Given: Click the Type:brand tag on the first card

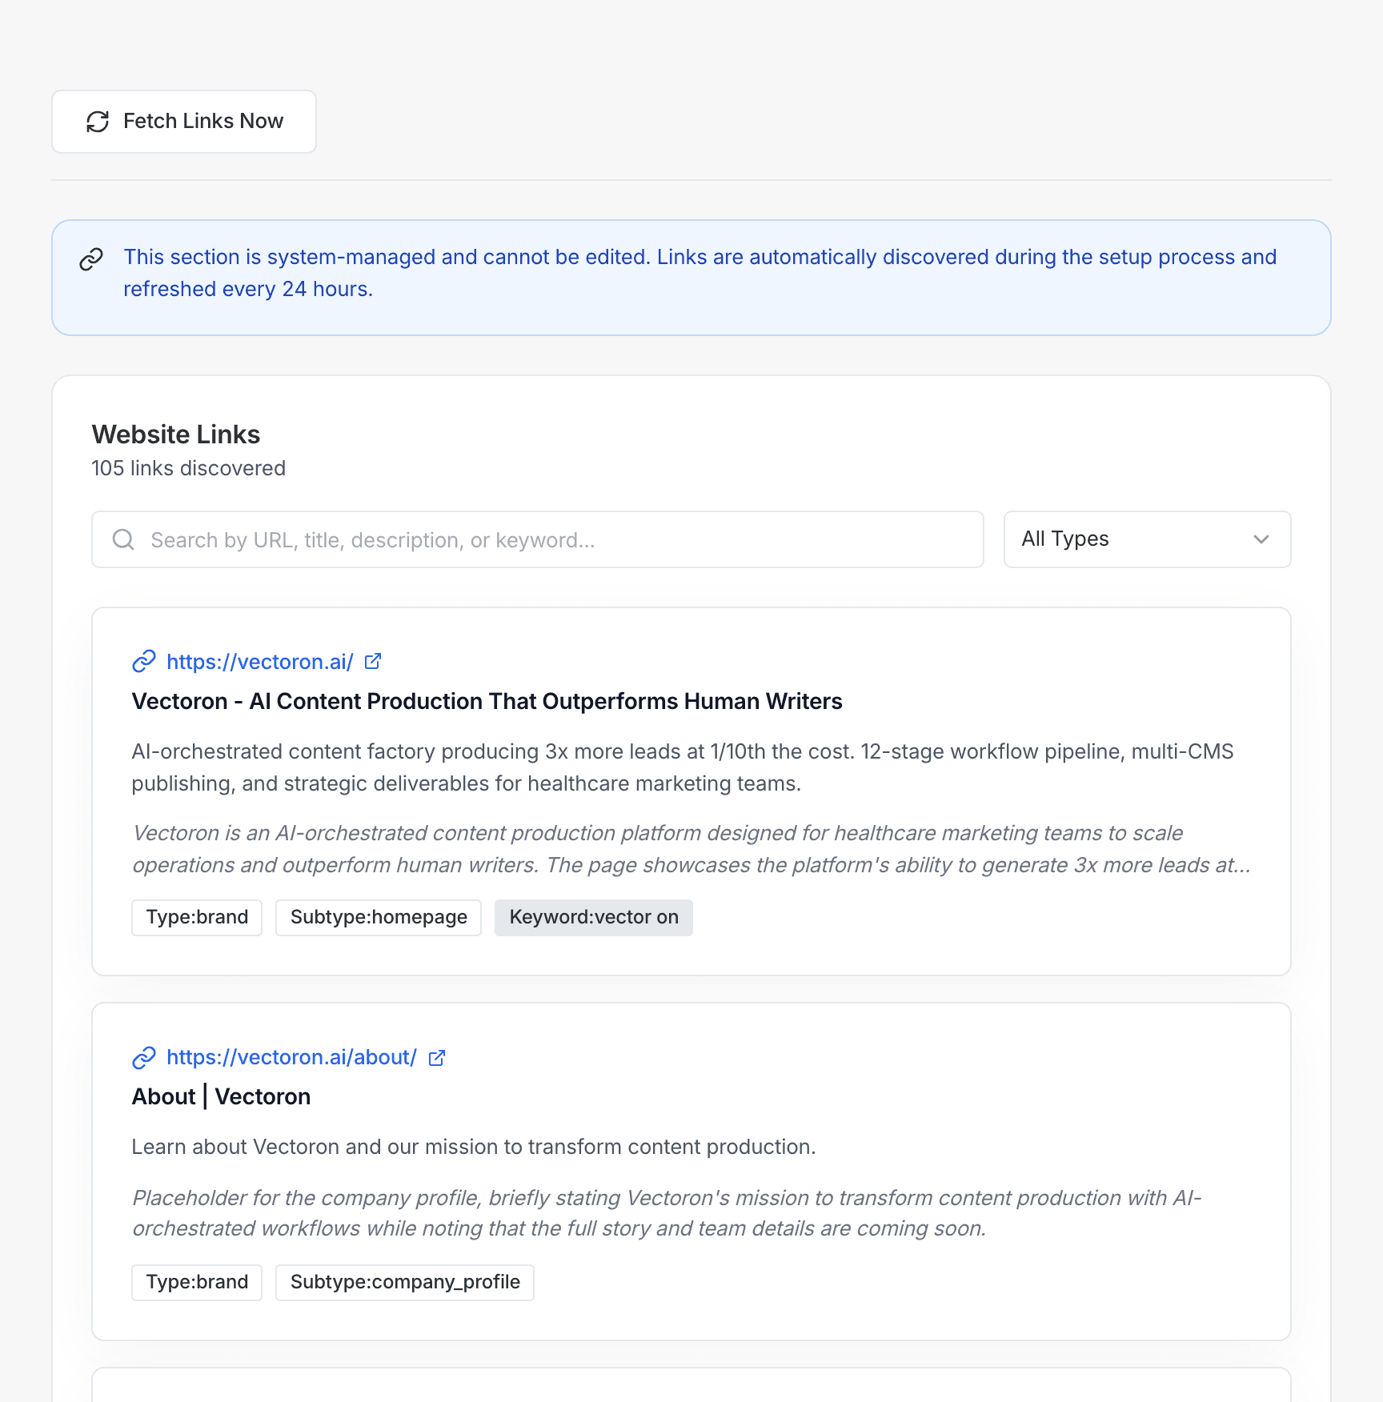Looking at the screenshot, I should (196, 917).
